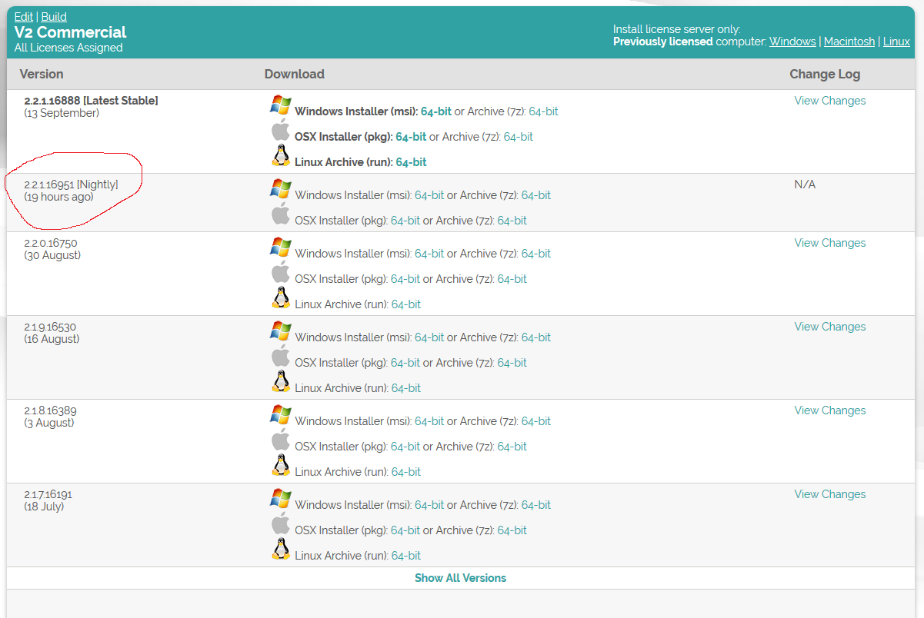View Changes for version 2.2.0.16750
Viewport: 924px width, 618px height.
click(x=829, y=243)
